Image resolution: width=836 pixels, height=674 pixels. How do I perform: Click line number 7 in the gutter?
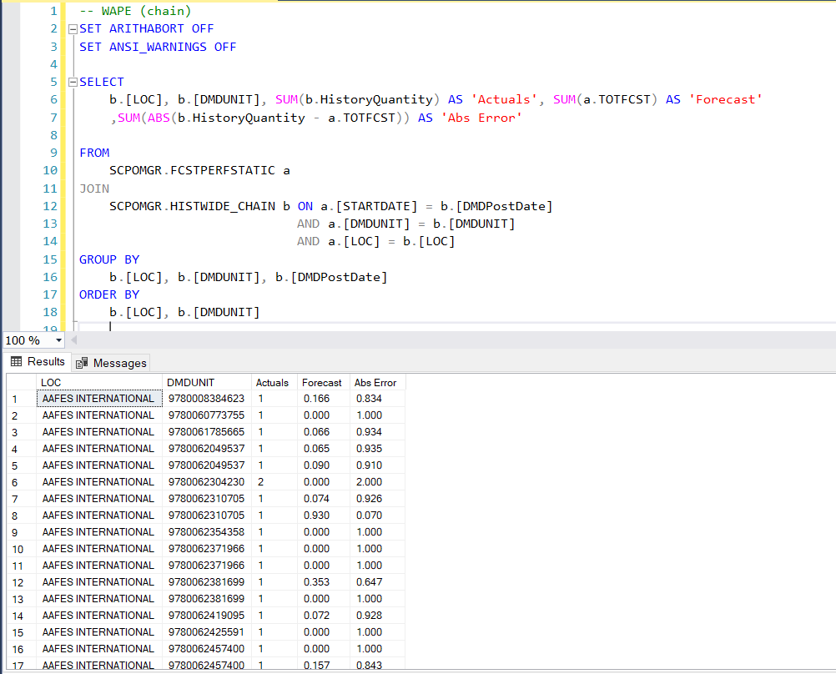coord(54,118)
